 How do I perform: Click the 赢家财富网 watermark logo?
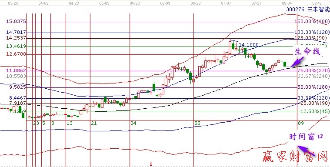tap(295, 157)
